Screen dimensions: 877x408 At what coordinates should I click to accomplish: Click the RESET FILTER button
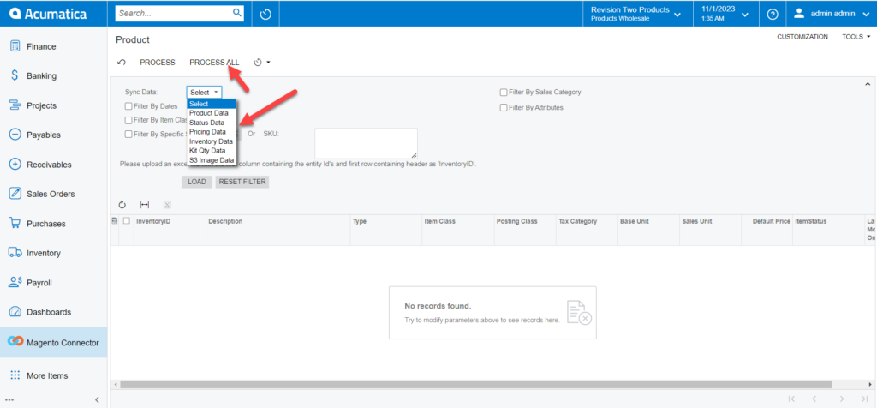(x=242, y=182)
